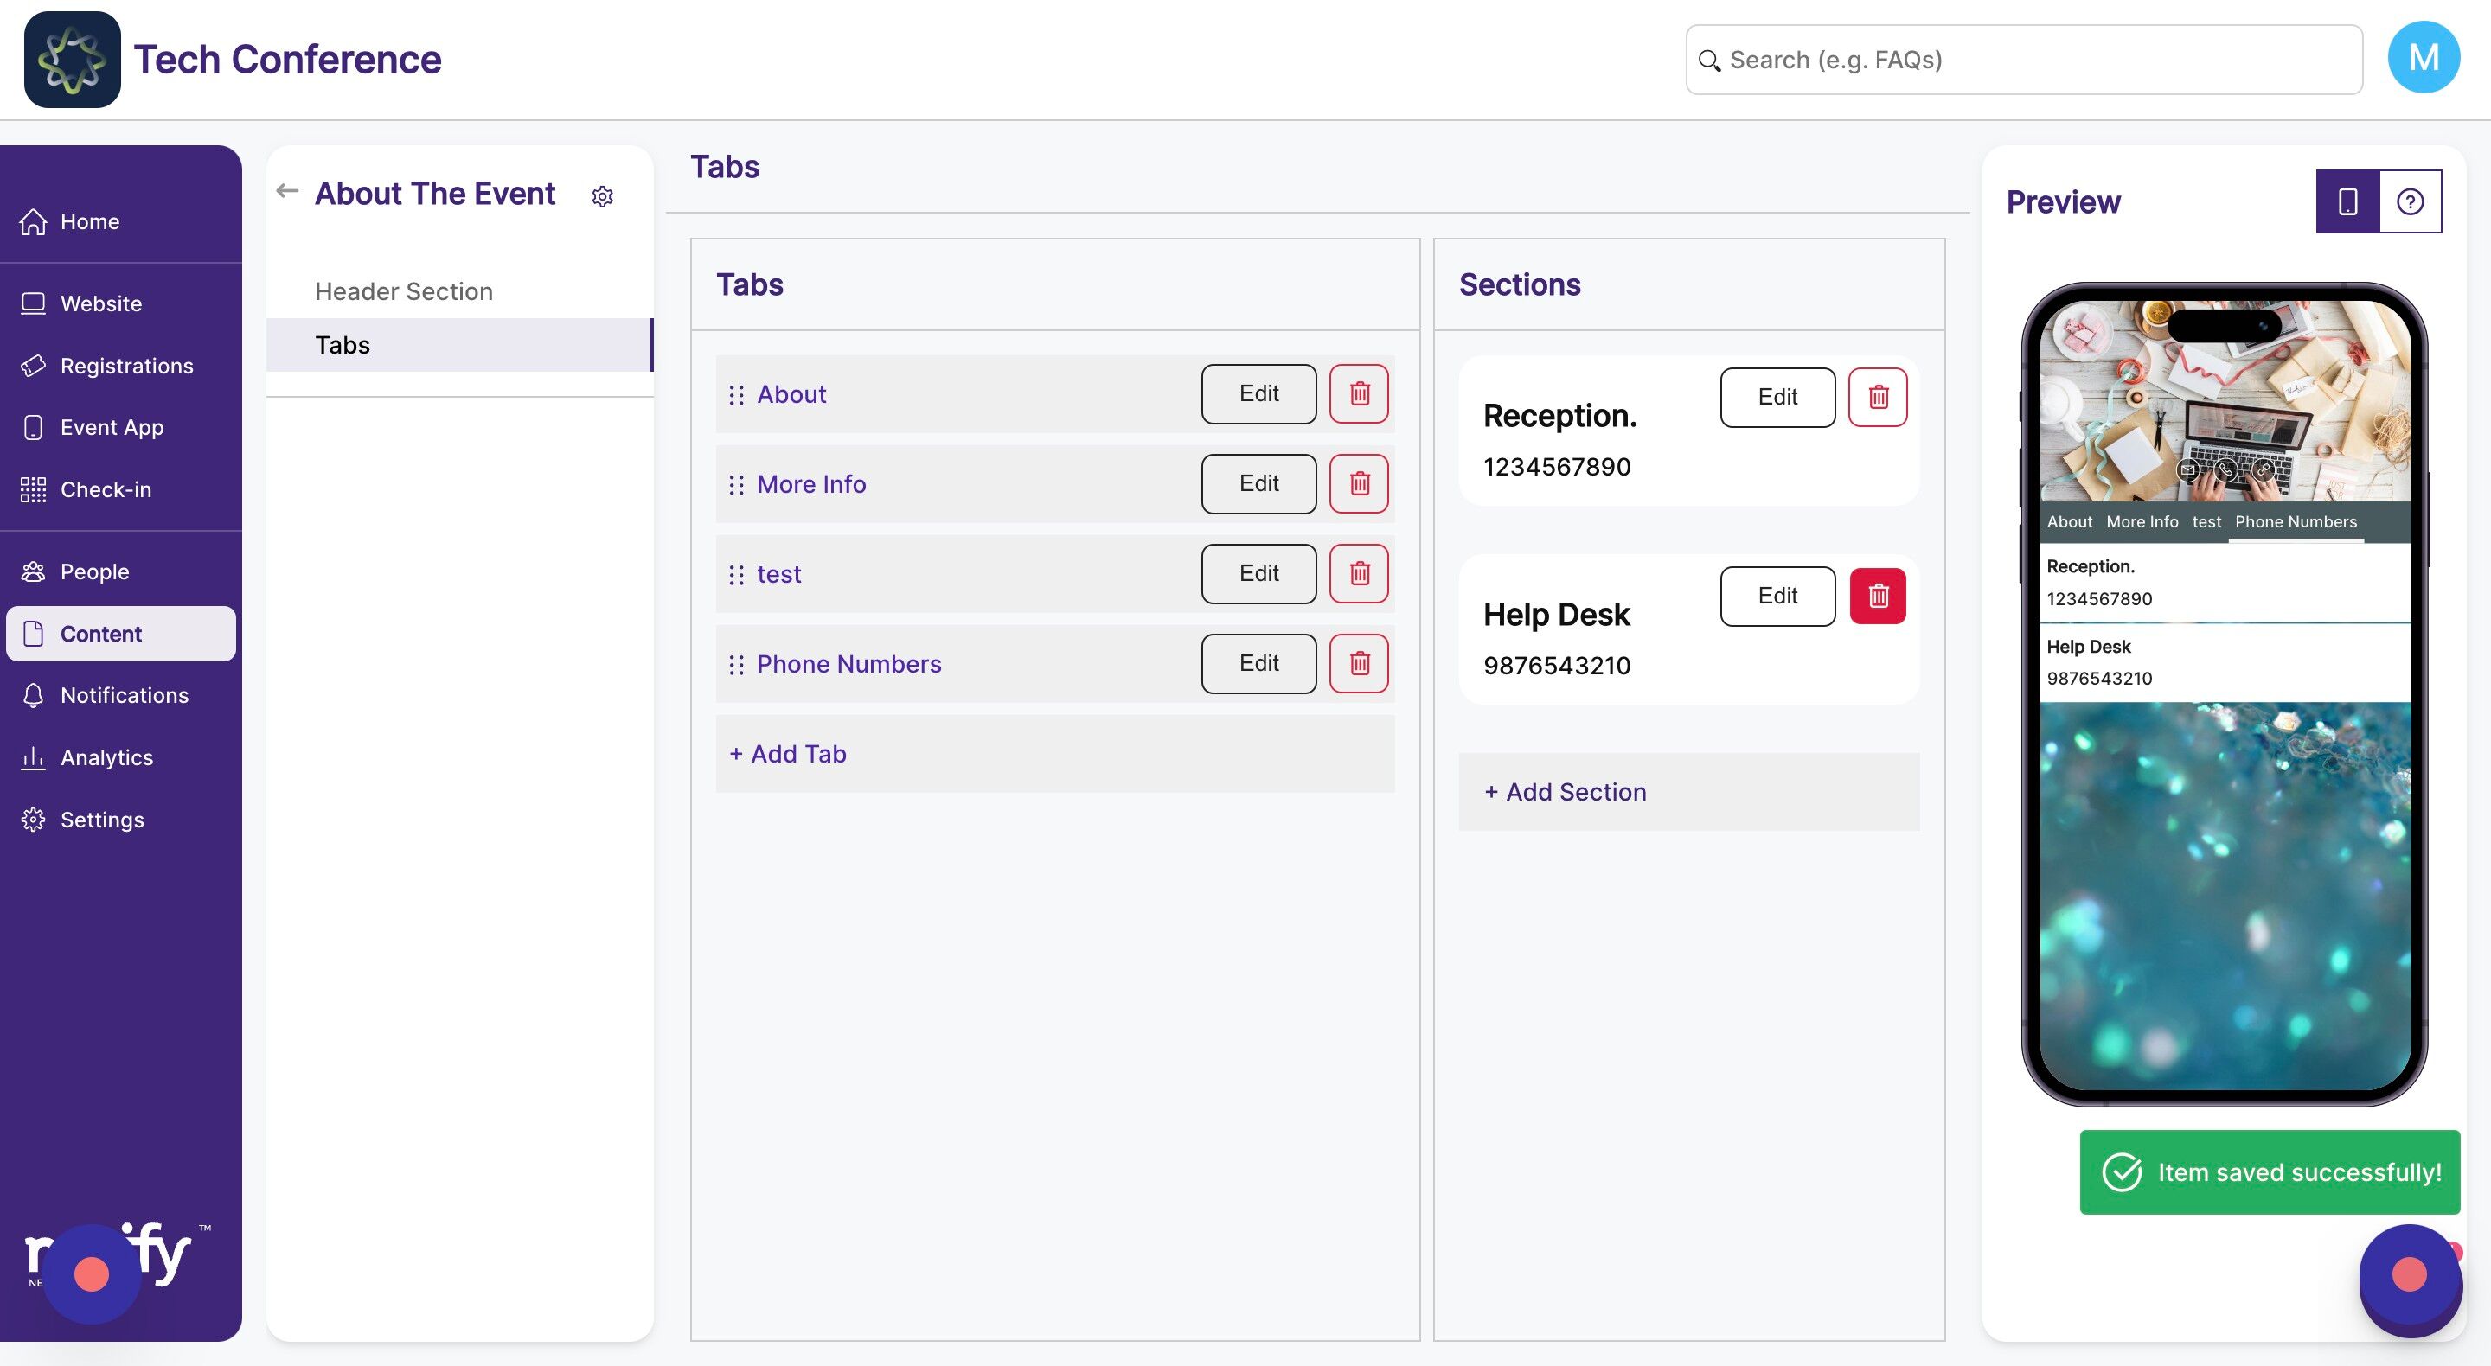Expand Add Section option
This screenshot has height=1366, width=2491.
pos(1566,792)
